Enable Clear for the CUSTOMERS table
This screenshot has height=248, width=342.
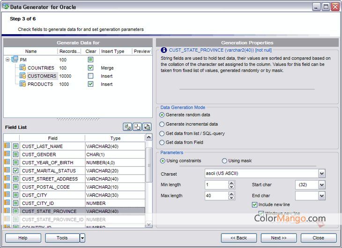pyautogui.click(x=90, y=76)
